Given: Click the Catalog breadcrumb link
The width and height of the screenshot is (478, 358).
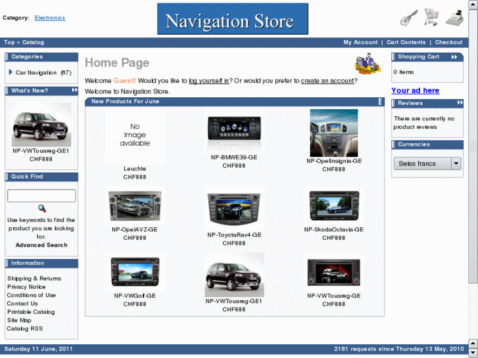Looking at the screenshot, I should point(33,42).
